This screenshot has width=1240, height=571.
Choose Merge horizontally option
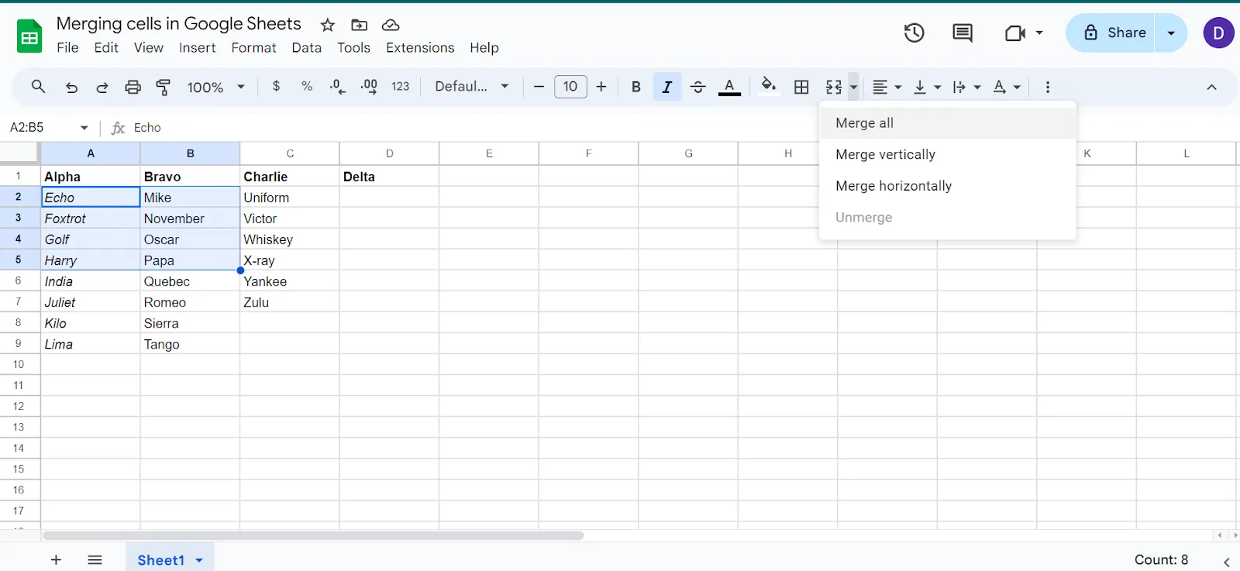point(948,186)
